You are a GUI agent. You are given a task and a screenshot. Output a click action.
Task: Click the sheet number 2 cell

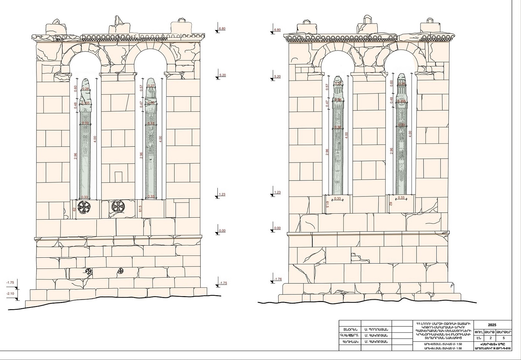(x=491, y=338)
